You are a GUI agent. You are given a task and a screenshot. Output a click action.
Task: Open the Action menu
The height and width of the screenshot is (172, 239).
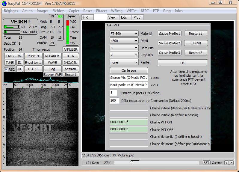pos(27,11)
